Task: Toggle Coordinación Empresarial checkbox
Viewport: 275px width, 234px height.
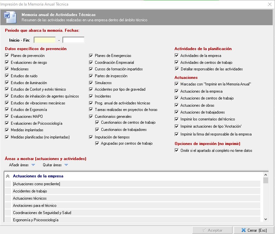Action: point(91,63)
